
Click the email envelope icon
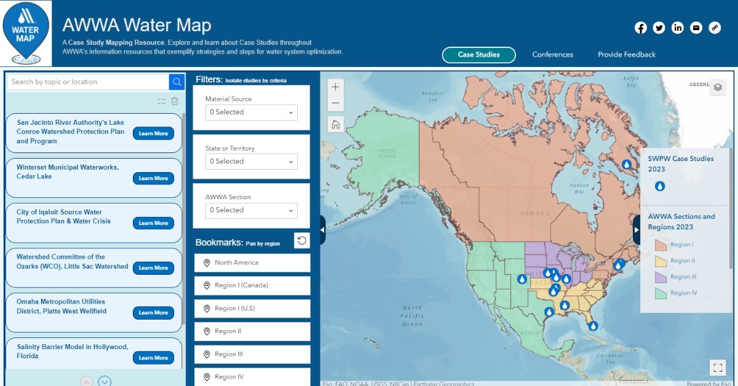click(696, 28)
